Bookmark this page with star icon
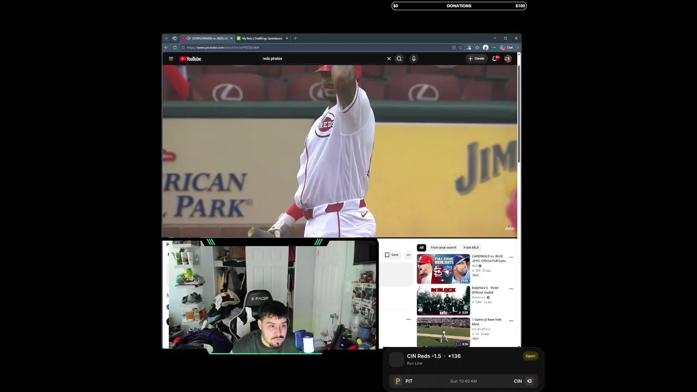This screenshot has width=697, height=392. click(461, 47)
